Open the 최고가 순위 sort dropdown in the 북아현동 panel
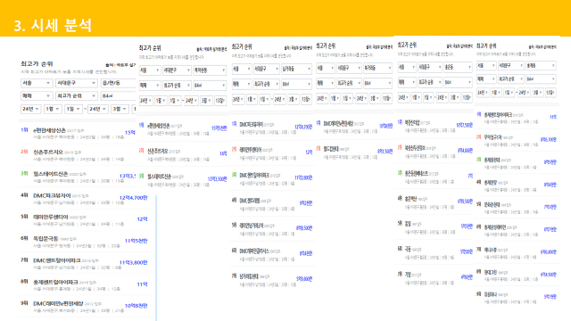The image size is (571, 321). [177, 86]
